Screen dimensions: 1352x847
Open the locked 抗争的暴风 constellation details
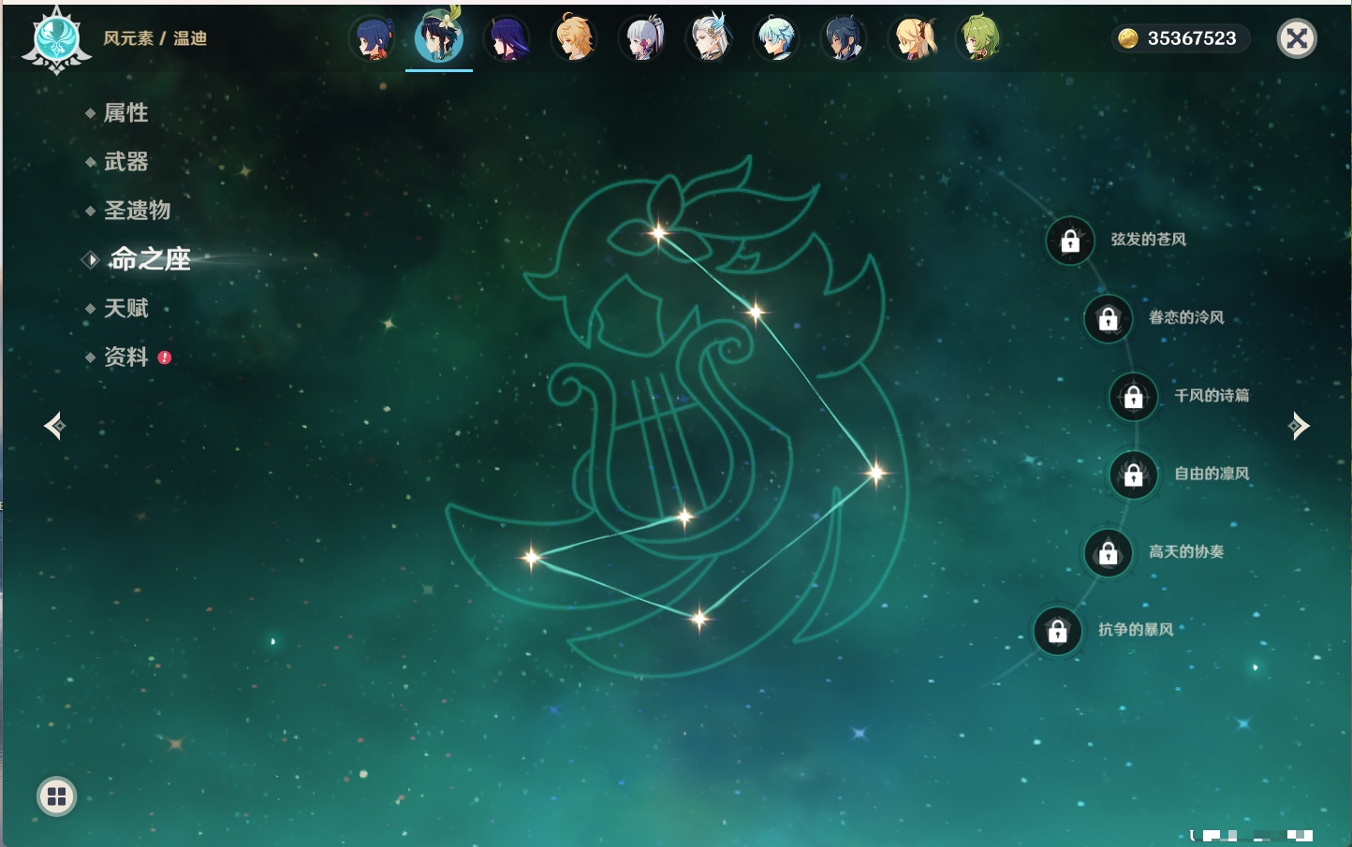1058,631
